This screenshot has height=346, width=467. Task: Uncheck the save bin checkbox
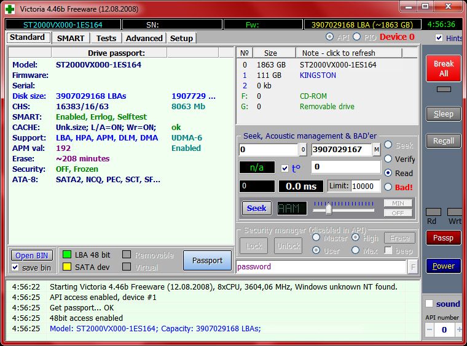[x=16, y=267]
